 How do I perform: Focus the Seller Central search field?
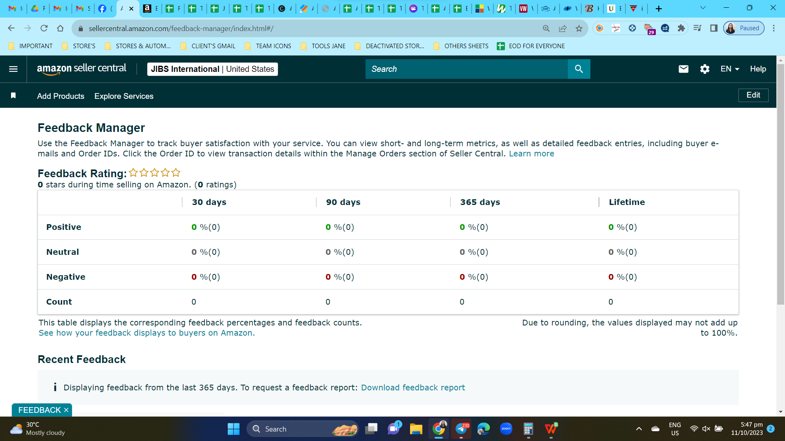(x=467, y=69)
